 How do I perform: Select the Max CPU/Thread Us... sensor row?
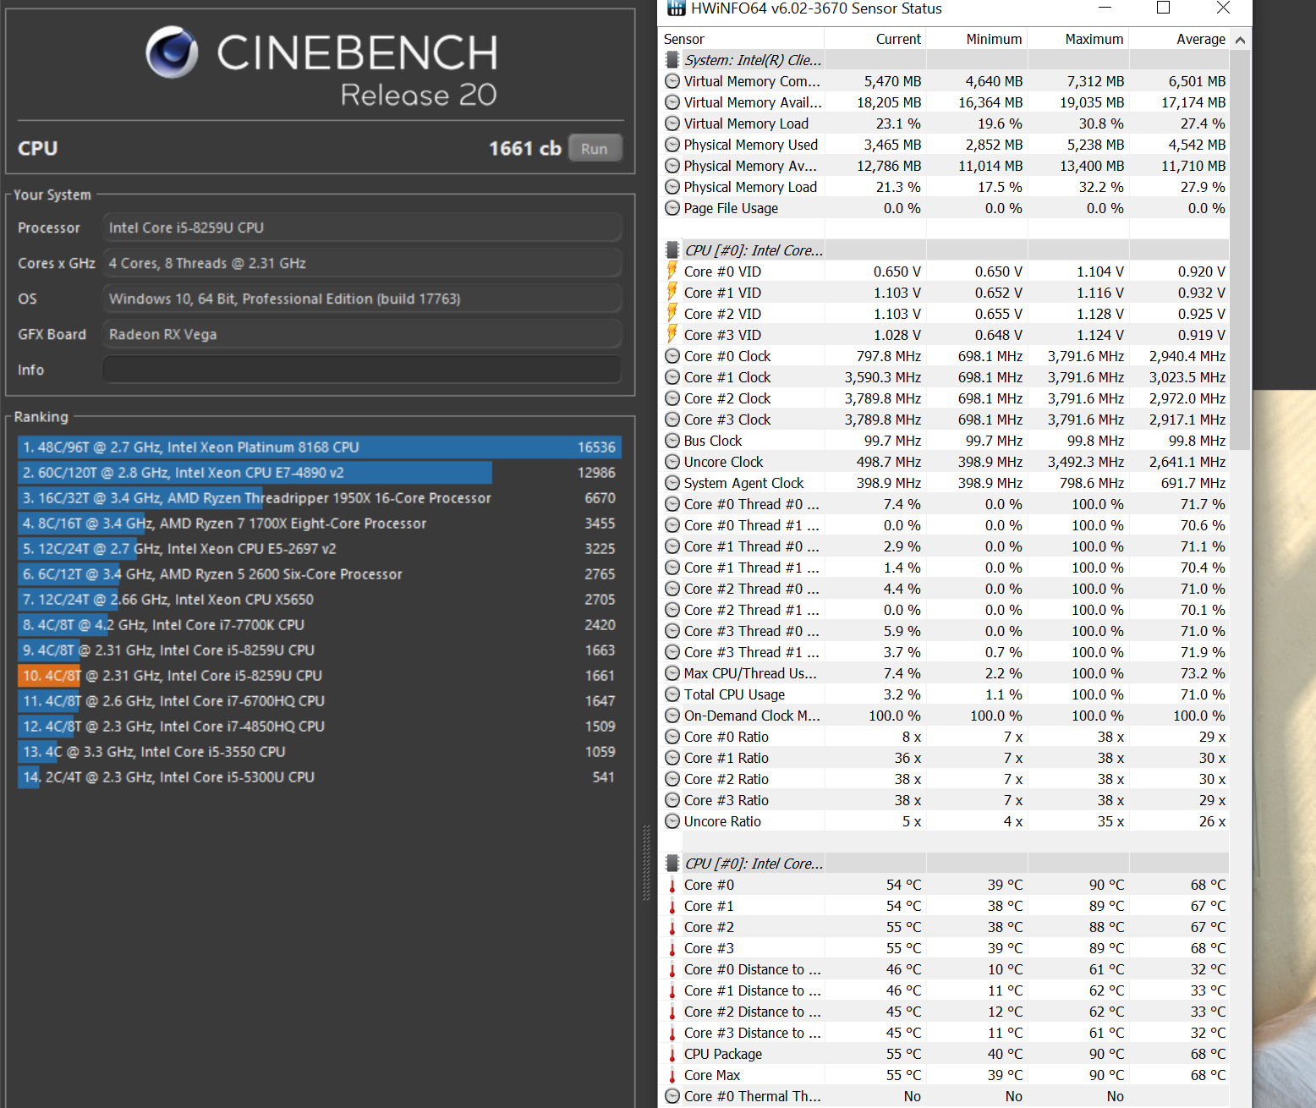point(944,673)
